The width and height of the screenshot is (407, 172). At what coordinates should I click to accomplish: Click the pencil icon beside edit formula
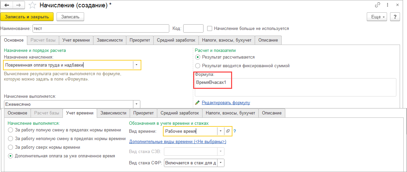198,103
